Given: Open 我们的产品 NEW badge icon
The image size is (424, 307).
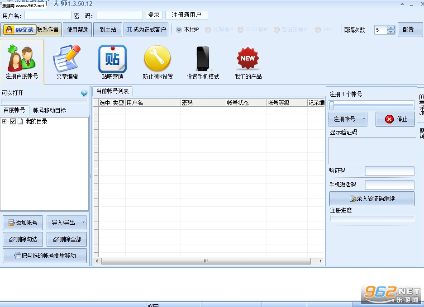Looking at the screenshot, I should click(248, 58).
